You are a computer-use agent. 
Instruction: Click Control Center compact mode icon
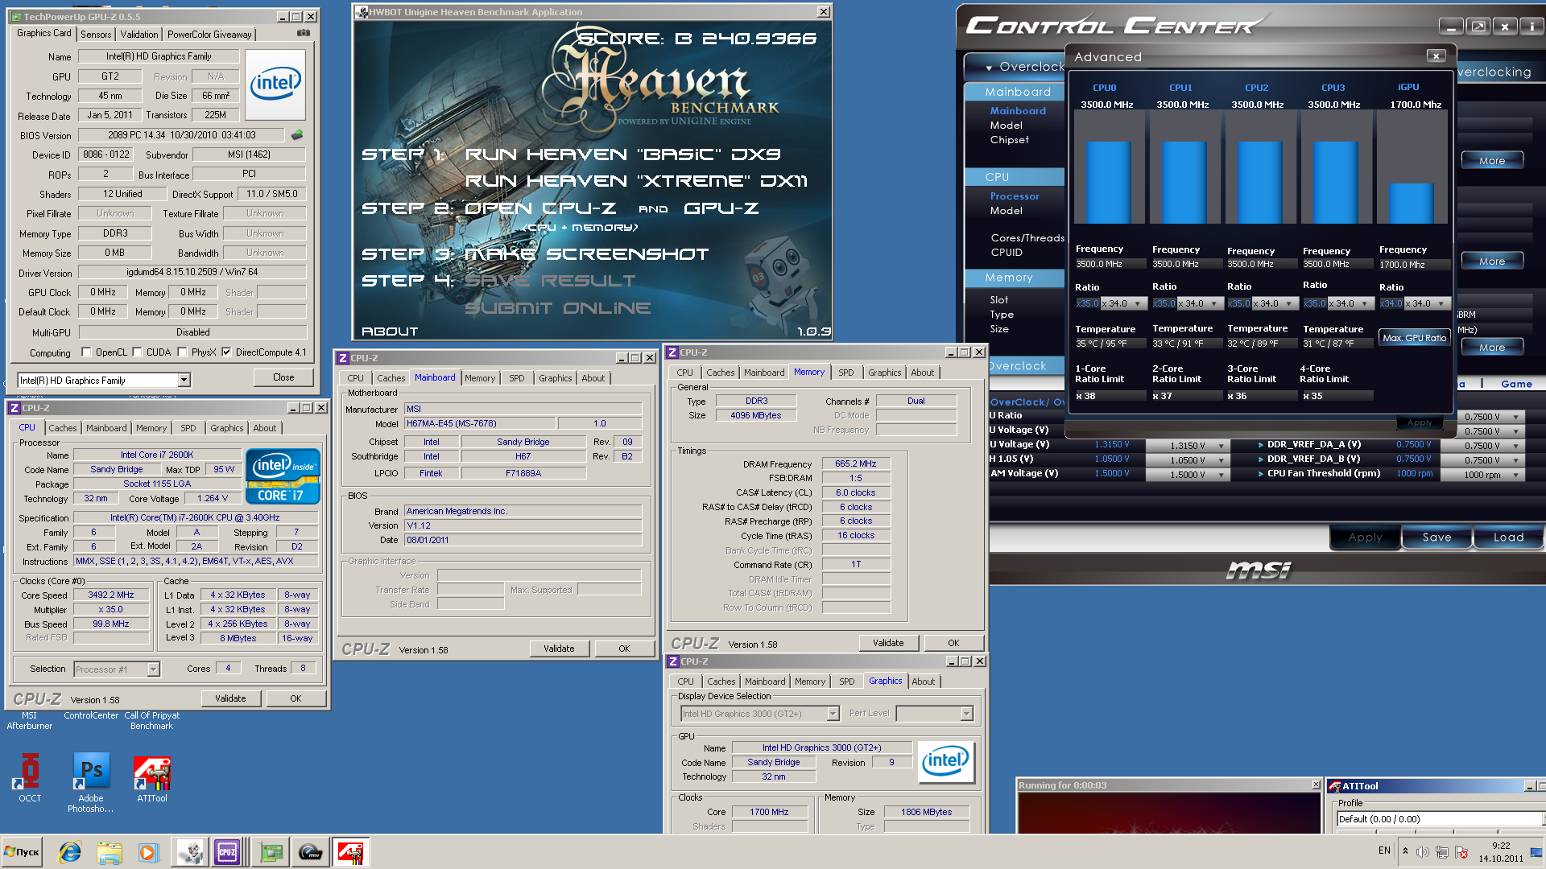(x=1478, y=27)
